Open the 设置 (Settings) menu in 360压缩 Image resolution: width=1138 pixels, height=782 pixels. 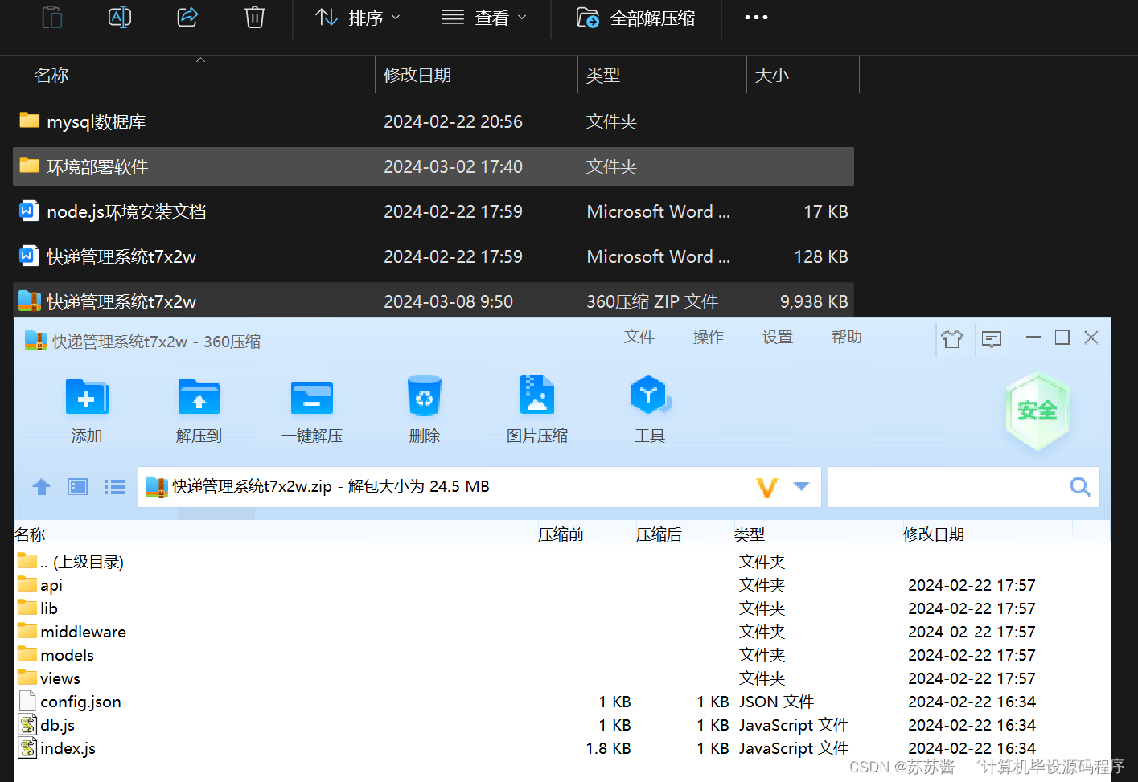(777, 337)
